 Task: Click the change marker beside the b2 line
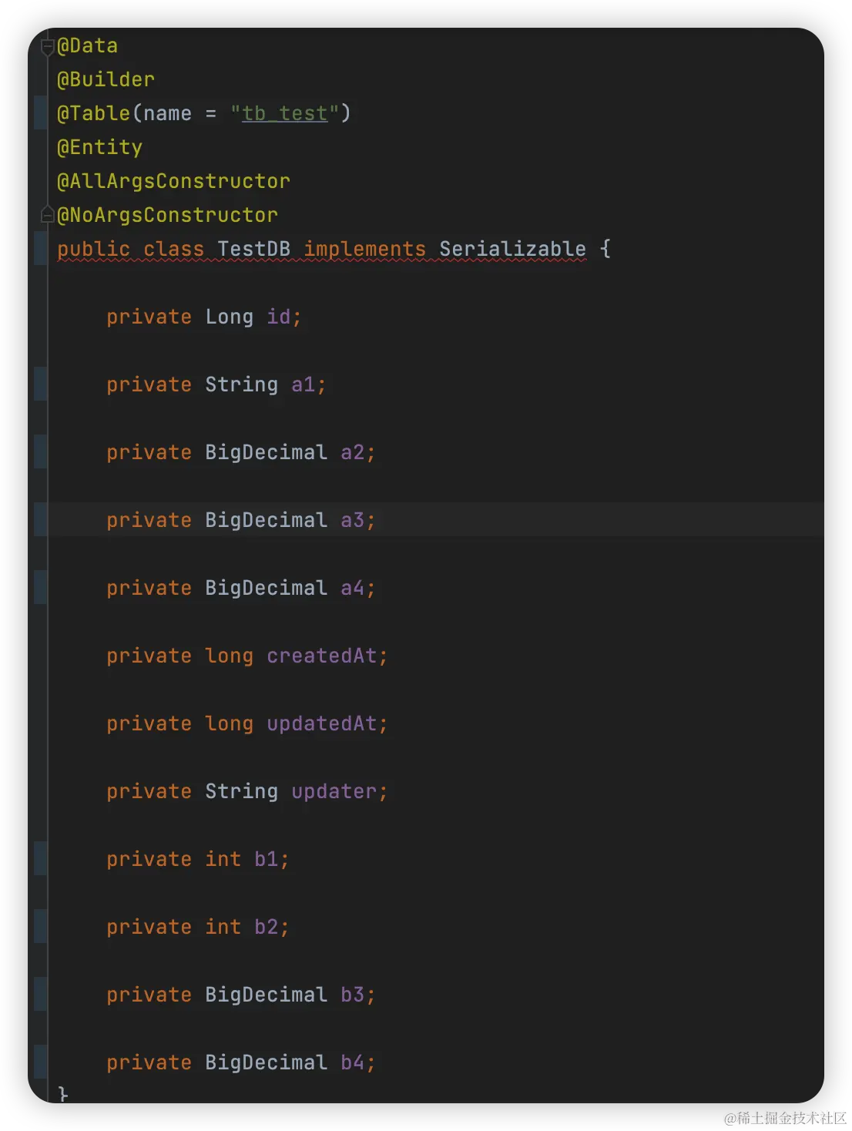(x=41, y=927)
